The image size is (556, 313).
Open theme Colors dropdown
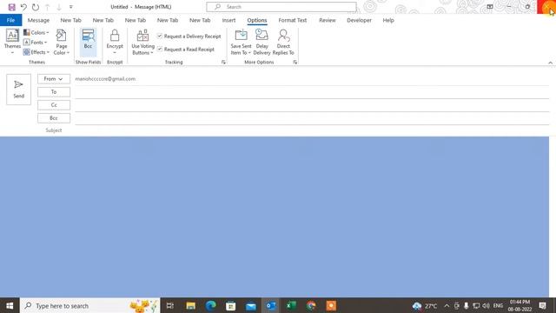tap(36, 32)
